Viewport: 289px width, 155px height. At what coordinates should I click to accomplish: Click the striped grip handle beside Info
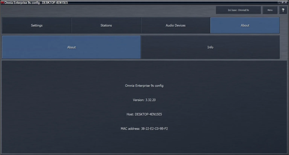(284, 55)
